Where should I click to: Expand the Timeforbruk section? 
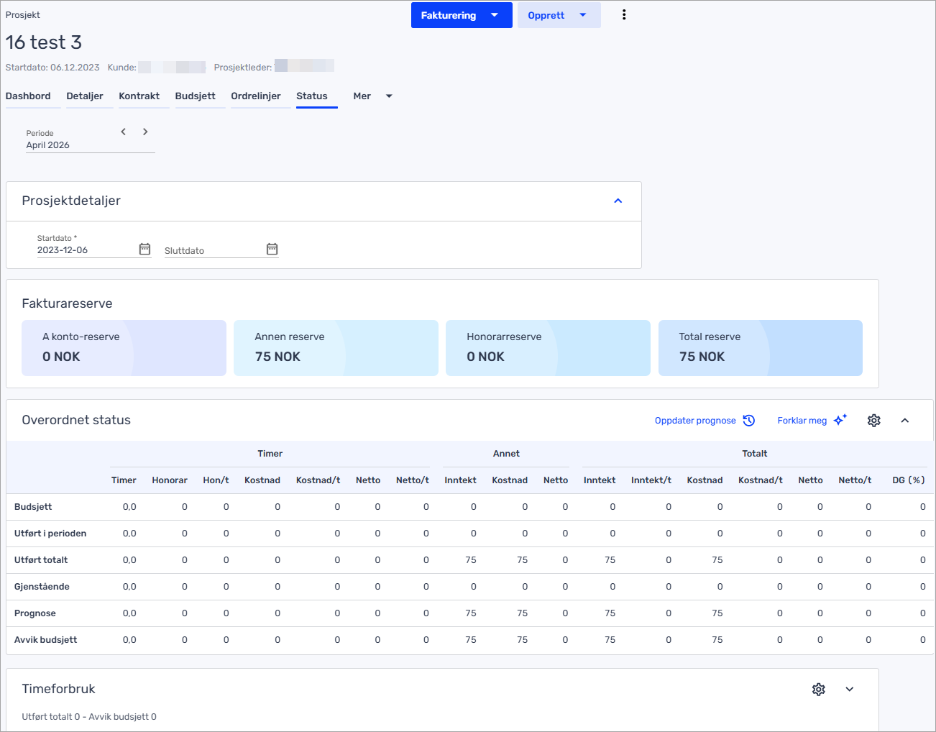coord(849,690)
